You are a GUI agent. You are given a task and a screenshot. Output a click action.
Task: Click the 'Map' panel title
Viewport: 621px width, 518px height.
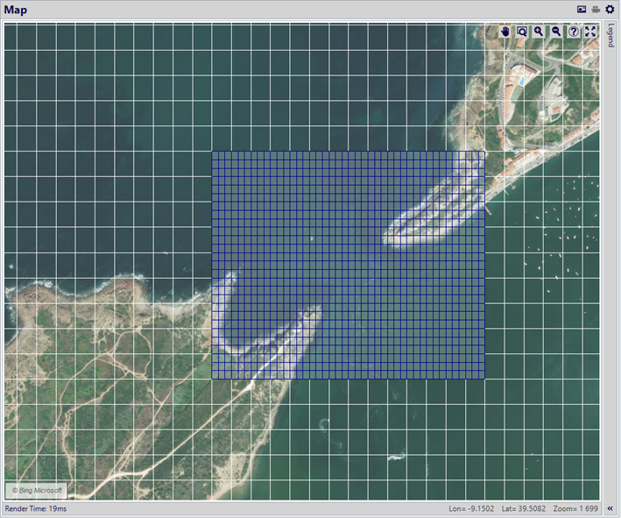click(x=16, y=10)
